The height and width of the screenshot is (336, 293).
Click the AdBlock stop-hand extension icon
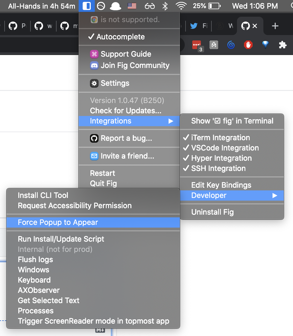click(x=248, y=45)
